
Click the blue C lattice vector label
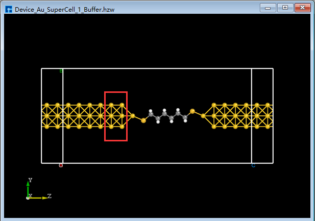tap(253, 165)
